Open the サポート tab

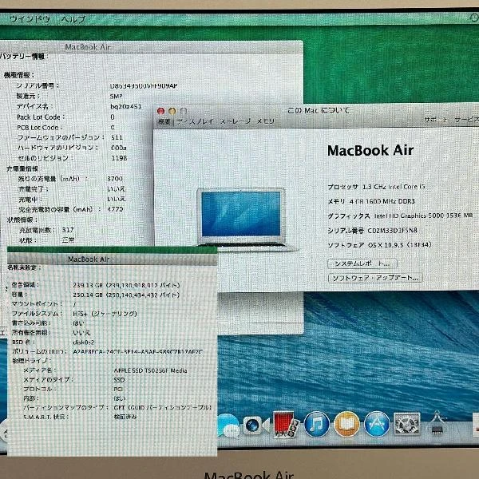pyautogui.click(x=436, y=120)
